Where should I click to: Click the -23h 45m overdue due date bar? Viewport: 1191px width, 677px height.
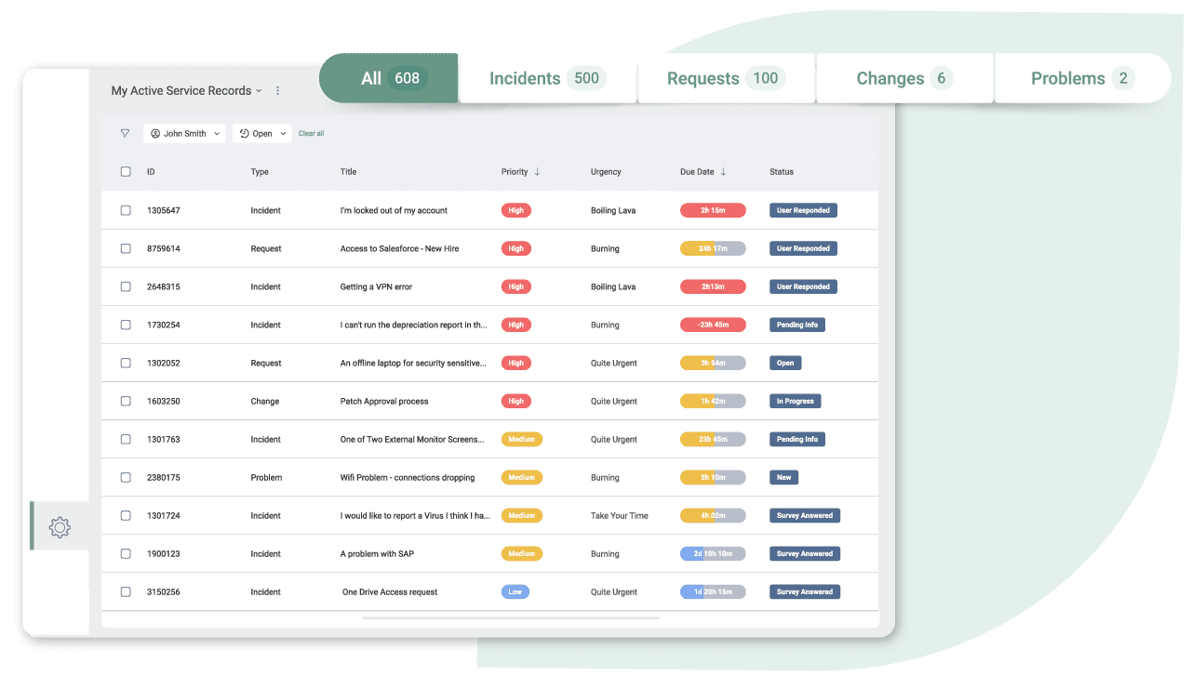713,325
